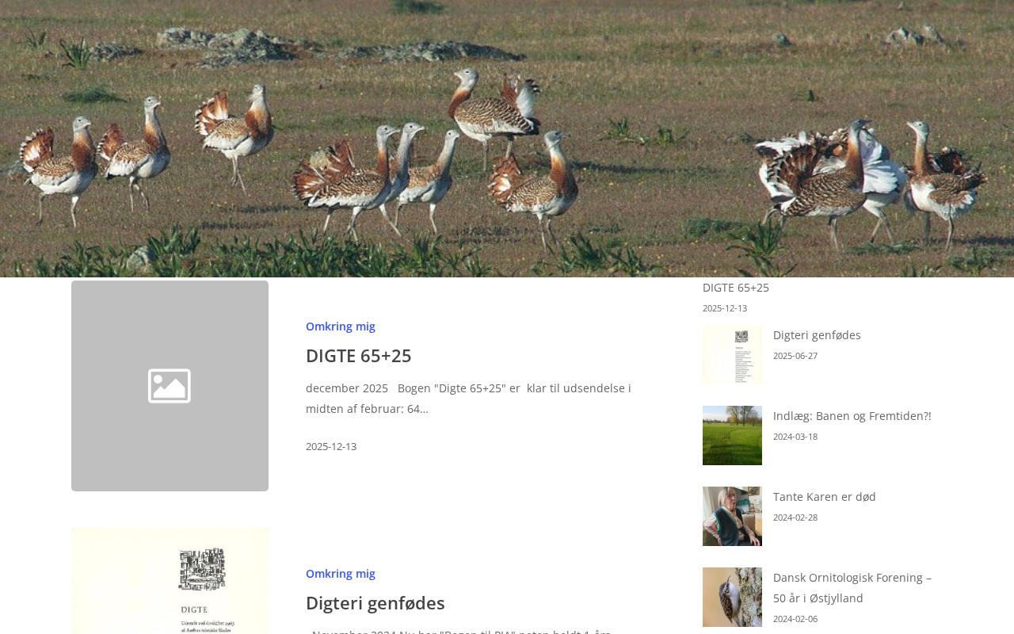Click the sidebar date 2025-06-27

795,356
